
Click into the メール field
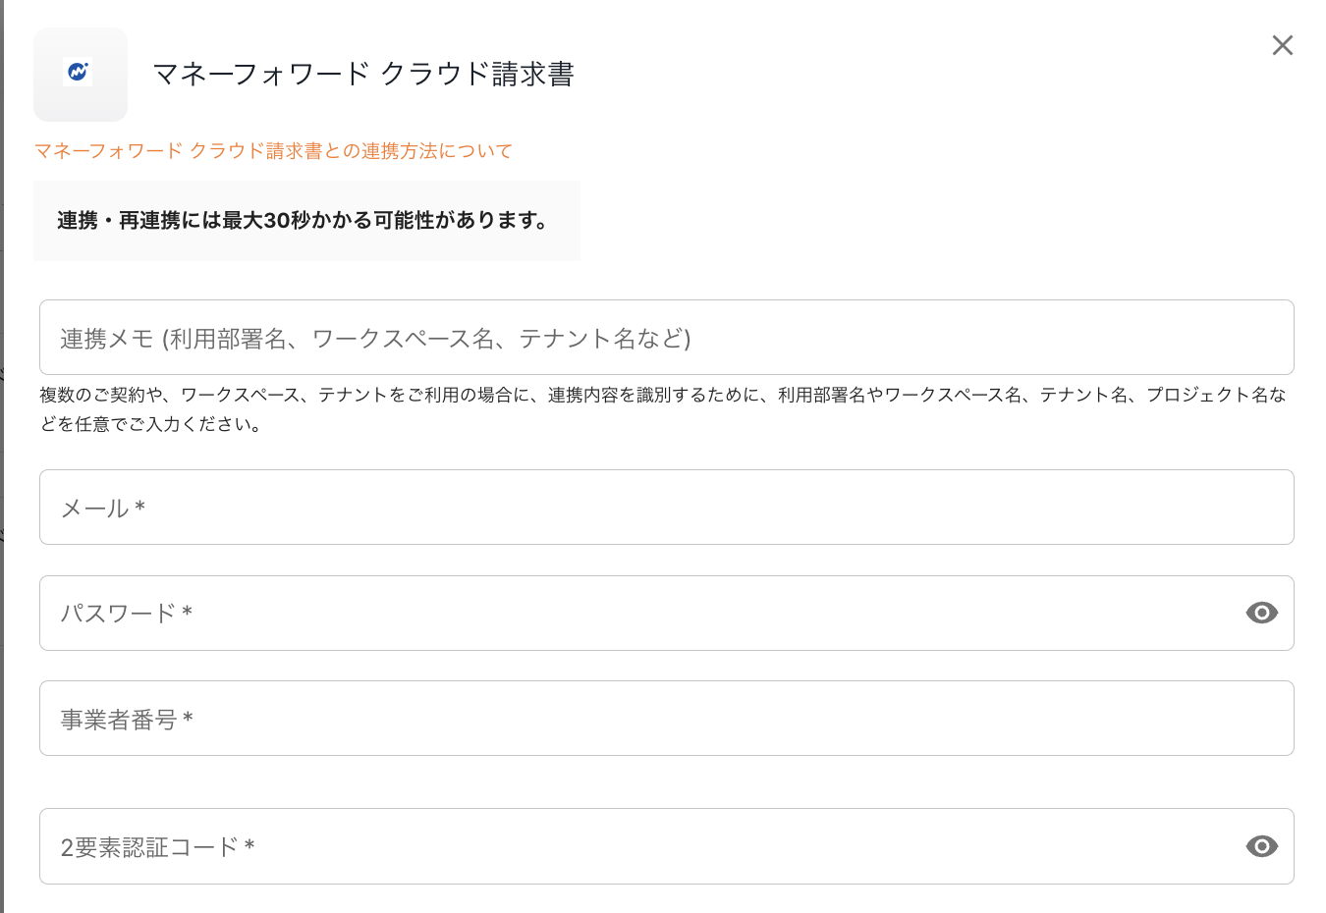click(666, 508)
